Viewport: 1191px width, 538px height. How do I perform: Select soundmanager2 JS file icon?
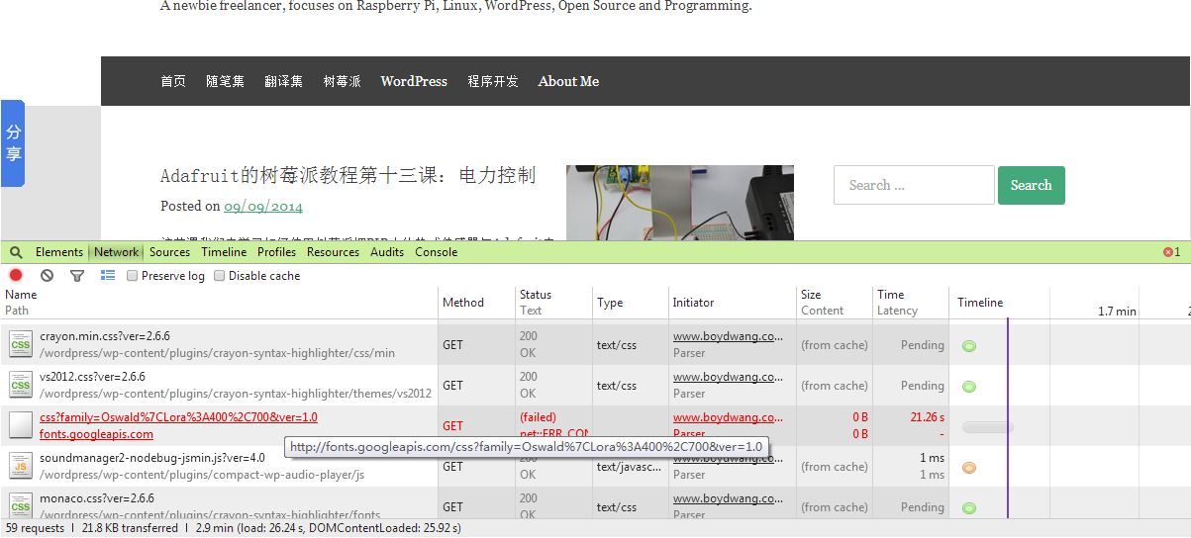[x=21, y=466]
